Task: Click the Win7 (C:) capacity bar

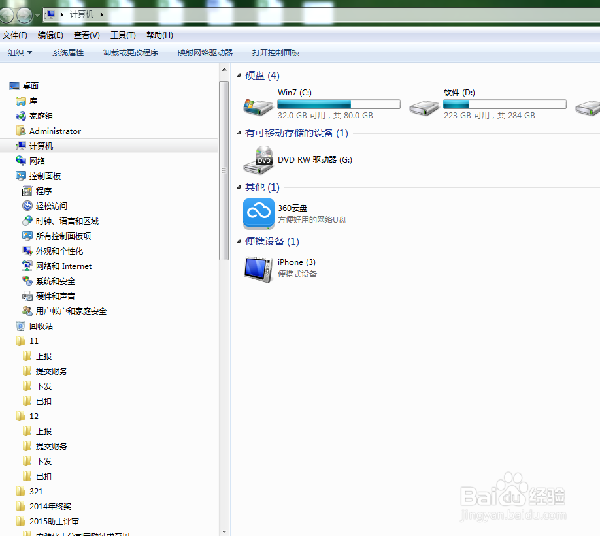Action: coord(339,103)
